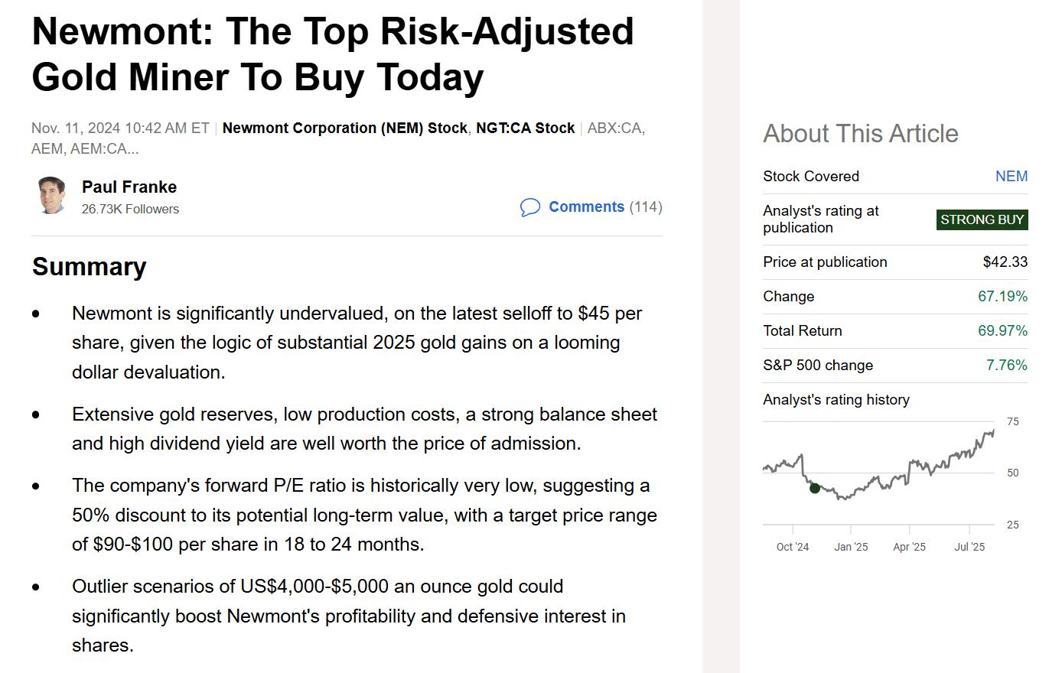The height and width of the screenshot is (673, 1049).
Task: Click the 67.19% Change value
Action: (1003, 296)
